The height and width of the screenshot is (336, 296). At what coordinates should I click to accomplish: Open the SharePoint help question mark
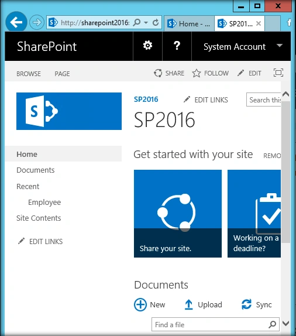(177, 46)
